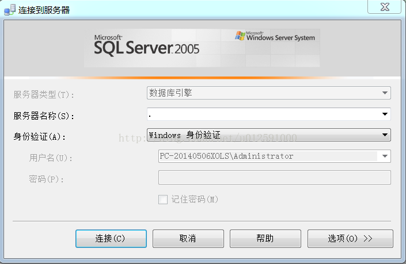Click the 身份验证(A) label

(x=40, y=136)
